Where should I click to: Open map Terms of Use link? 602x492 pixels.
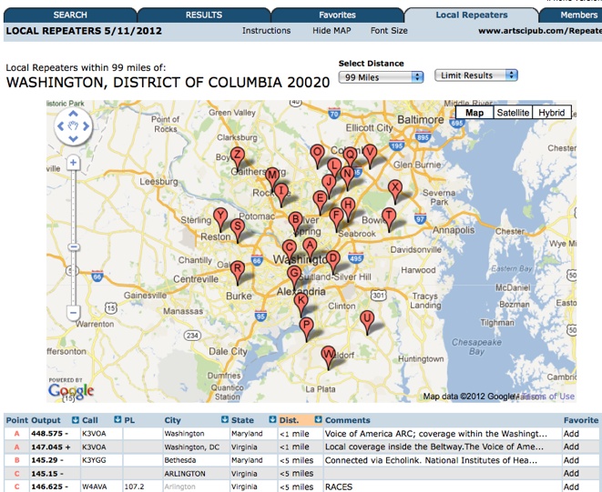tap(549, 397)
